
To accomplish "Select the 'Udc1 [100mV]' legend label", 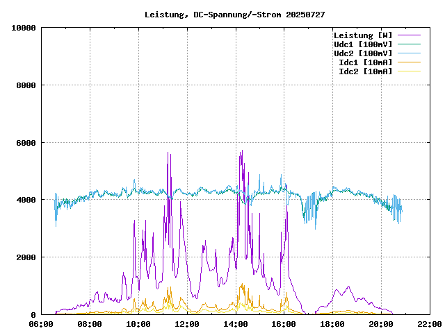I will click(x=362, y=44).
